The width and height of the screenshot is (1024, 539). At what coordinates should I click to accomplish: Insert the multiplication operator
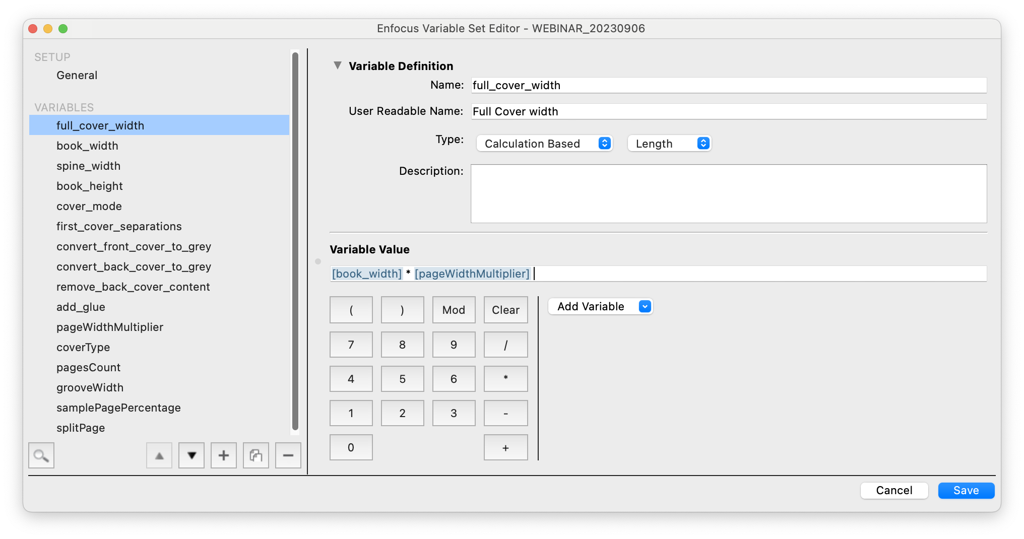506,379
